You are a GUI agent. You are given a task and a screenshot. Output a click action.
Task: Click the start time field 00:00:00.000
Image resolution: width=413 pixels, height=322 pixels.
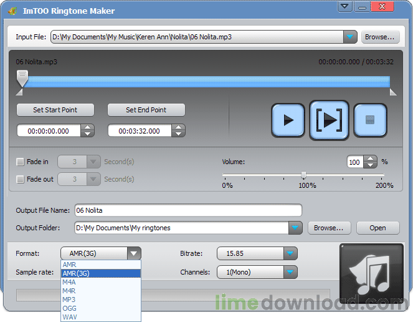point(49,131)
